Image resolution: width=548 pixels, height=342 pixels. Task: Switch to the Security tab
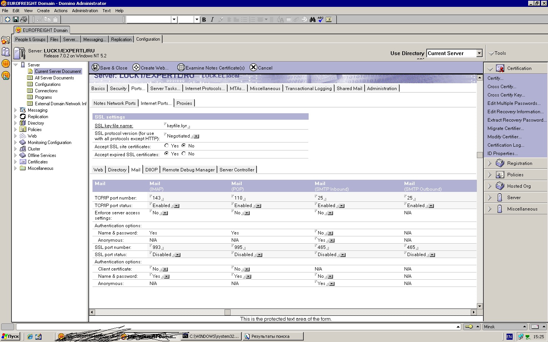(118, 88)
